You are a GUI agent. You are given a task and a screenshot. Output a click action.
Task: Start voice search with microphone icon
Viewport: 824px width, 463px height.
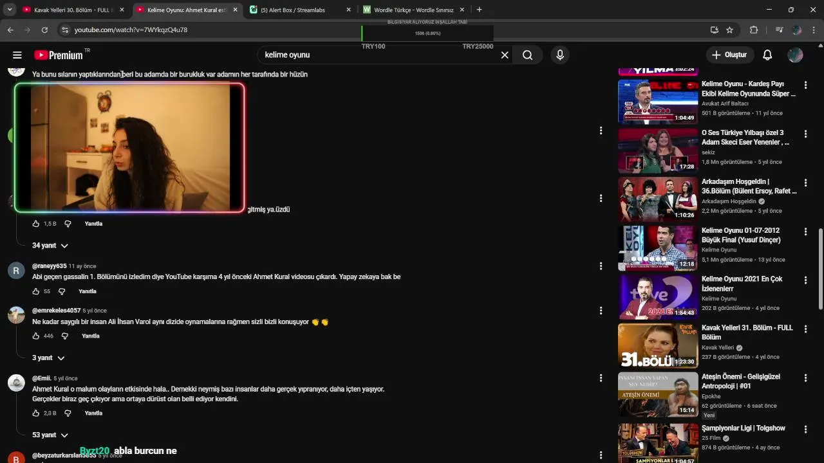[x=560, y=55]
